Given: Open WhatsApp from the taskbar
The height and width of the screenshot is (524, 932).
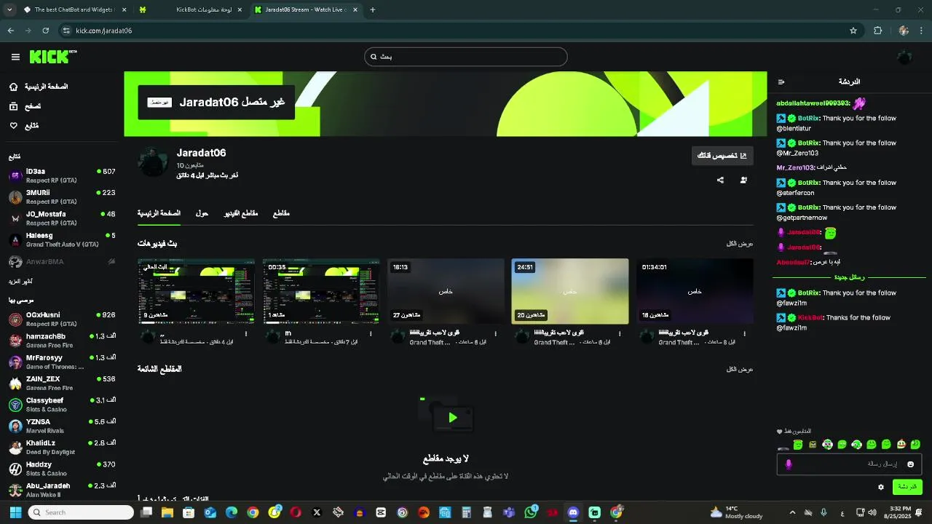Looking at the screenshot, I should pos(530,512).
